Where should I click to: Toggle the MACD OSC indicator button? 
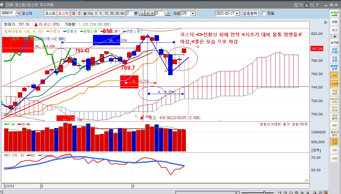(334, 100)
